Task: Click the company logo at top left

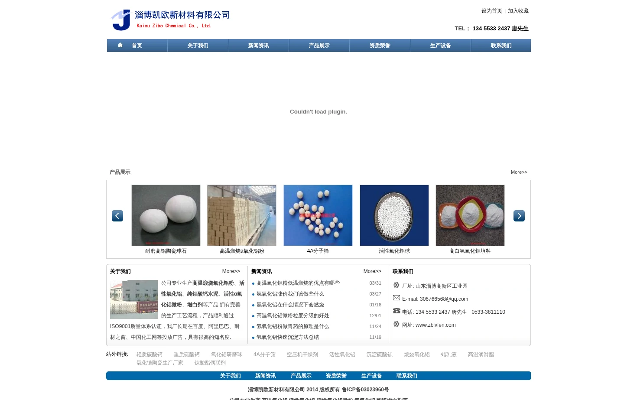Action: (x=171, y=20)
